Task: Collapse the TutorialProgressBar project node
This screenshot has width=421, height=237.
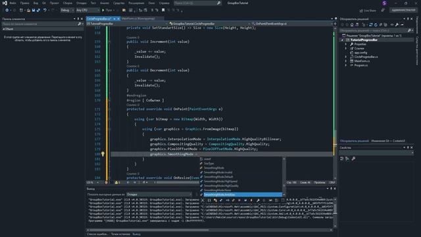Action: click(x=342, y=39)
